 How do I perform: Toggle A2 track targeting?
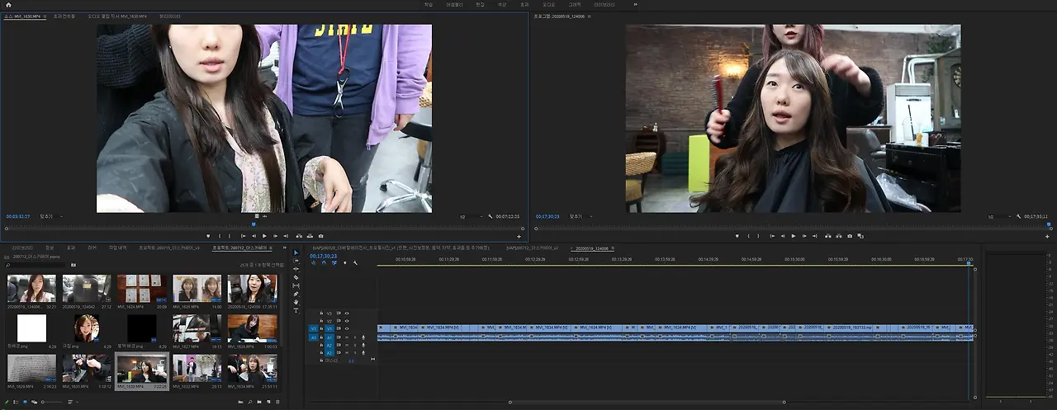(329, 345)
